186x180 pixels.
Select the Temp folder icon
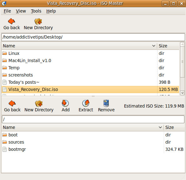pos(4,68)
